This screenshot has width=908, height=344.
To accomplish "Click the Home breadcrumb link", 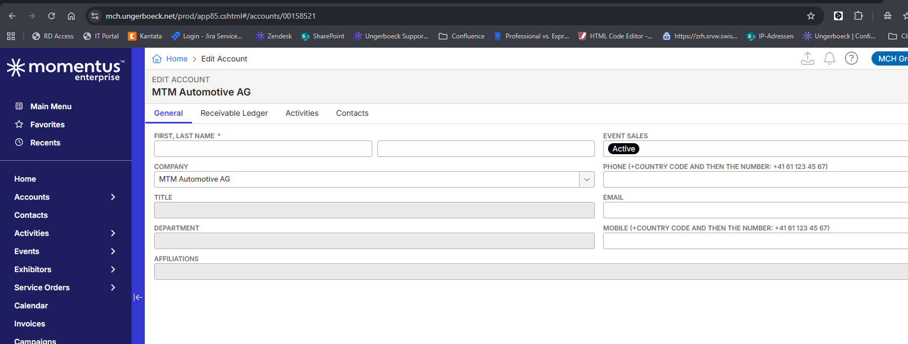I will point(177,59).
